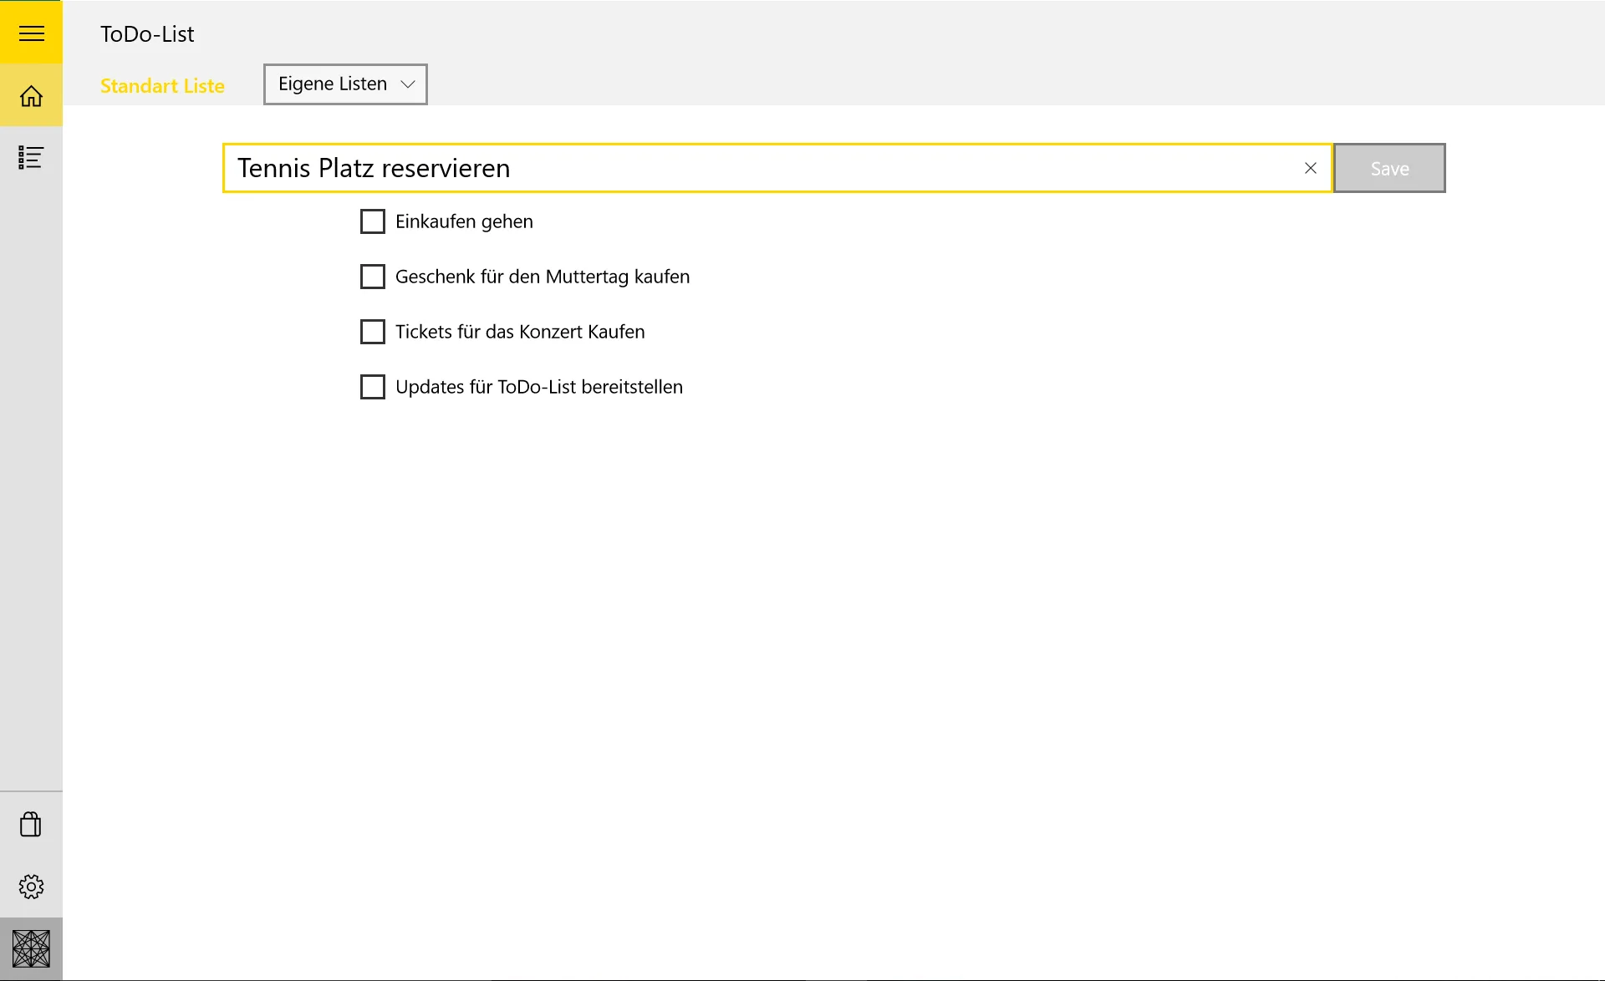Go to Home in the sidebar
Viewport: 1605px width, 981px height.
[x=31, y=95]
